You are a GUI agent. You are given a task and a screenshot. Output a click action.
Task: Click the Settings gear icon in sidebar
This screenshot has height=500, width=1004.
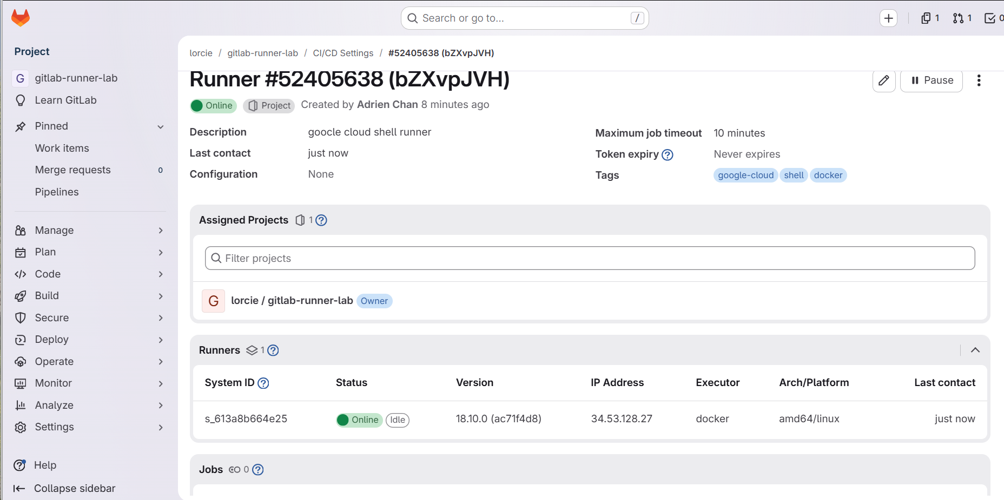coord(21,427)
